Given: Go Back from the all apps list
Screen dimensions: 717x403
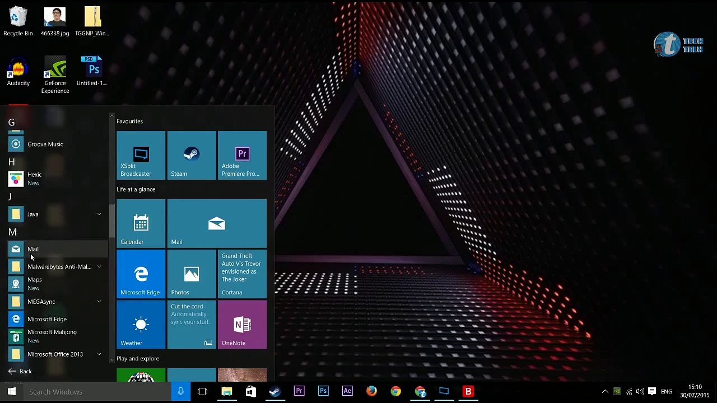Looking at the screenshot, I should click(x=20, y=372).
